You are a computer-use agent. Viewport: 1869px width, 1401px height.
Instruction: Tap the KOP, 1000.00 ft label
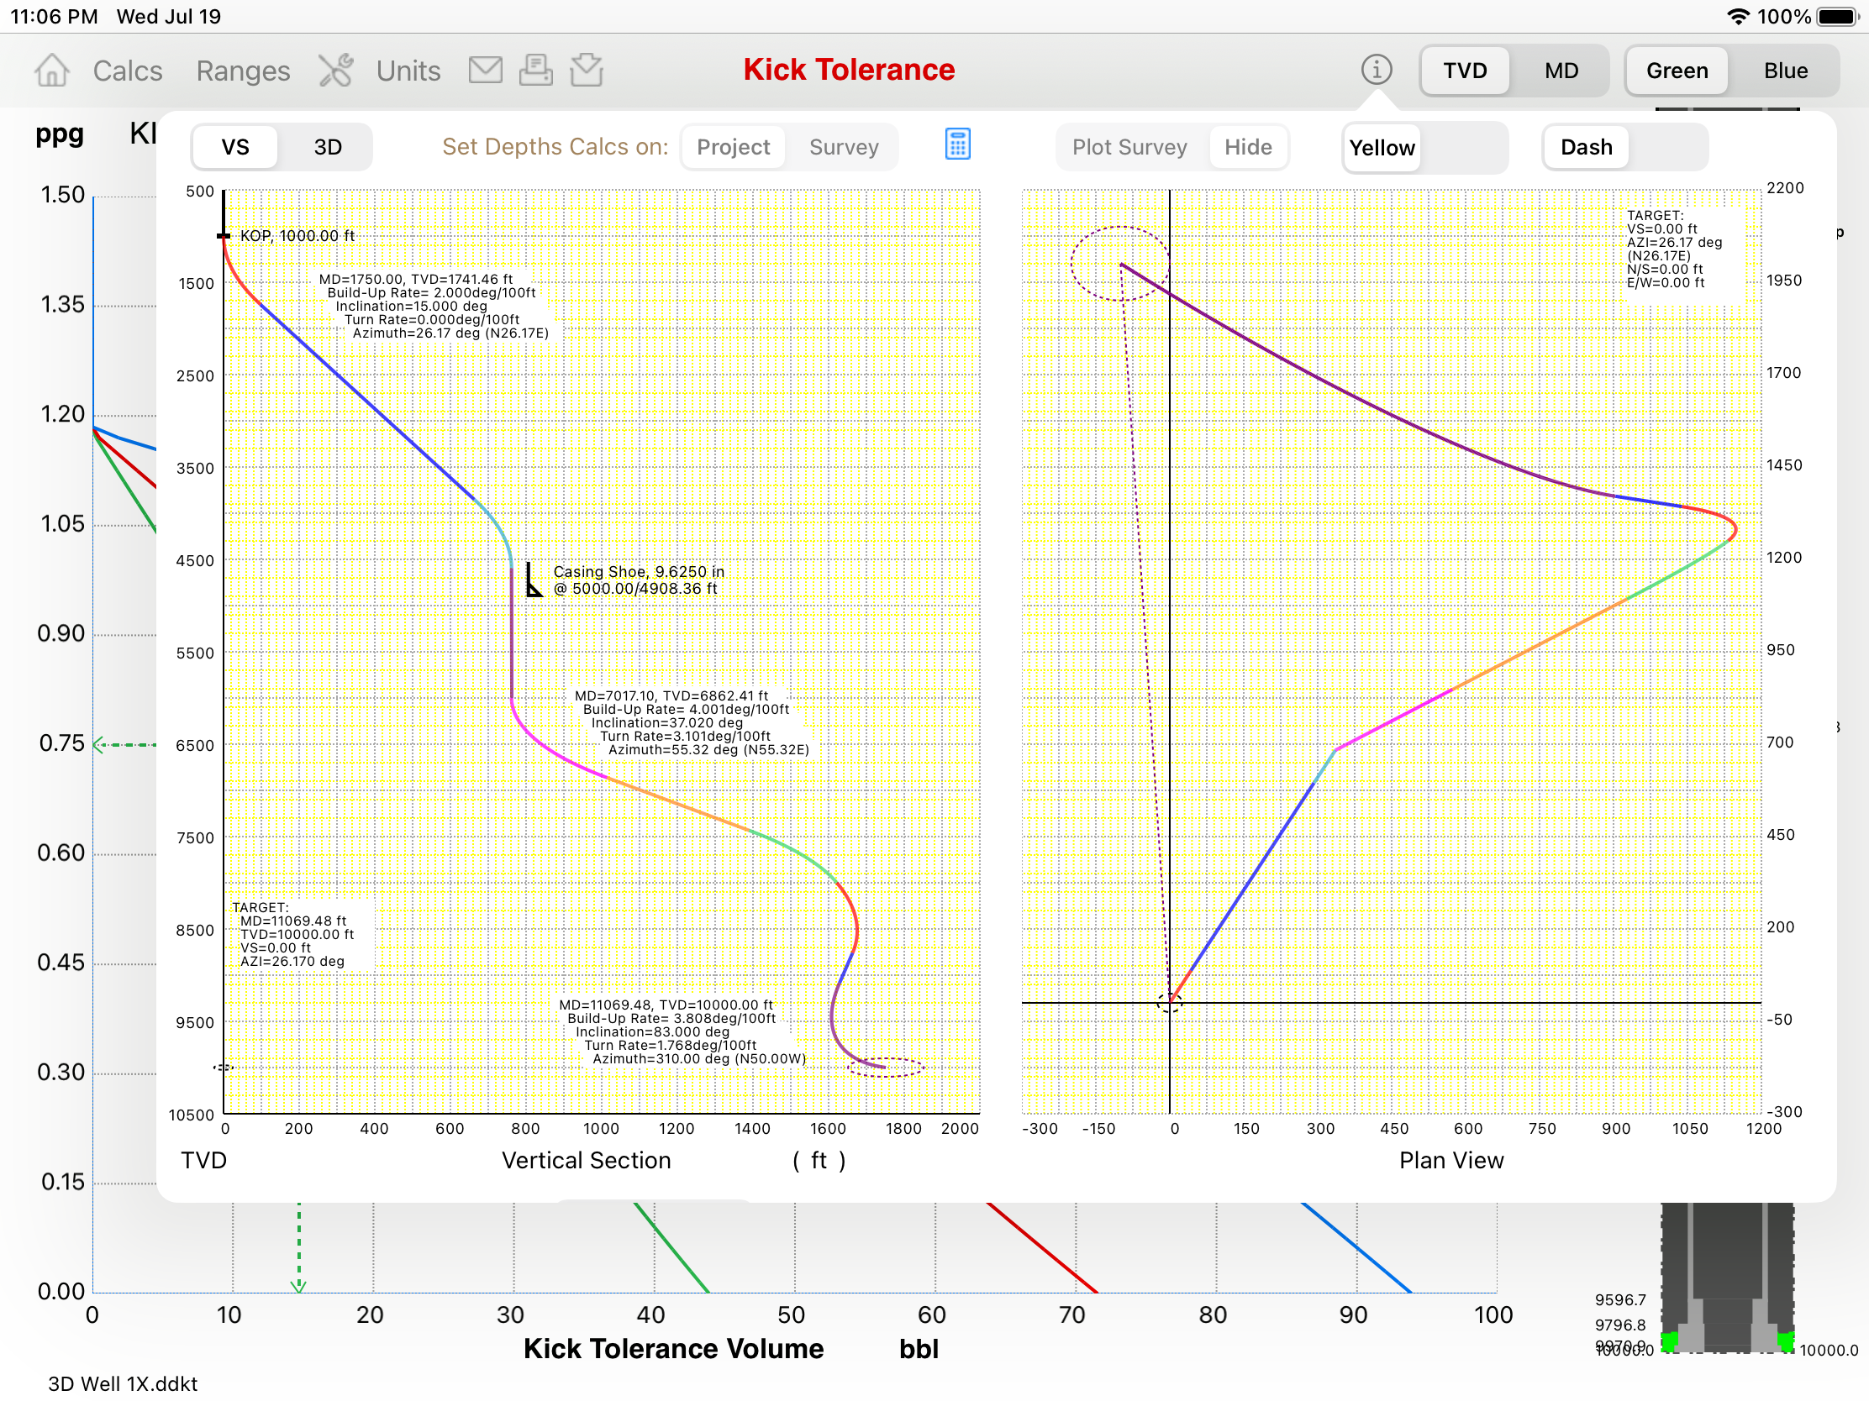pos(297,236)
